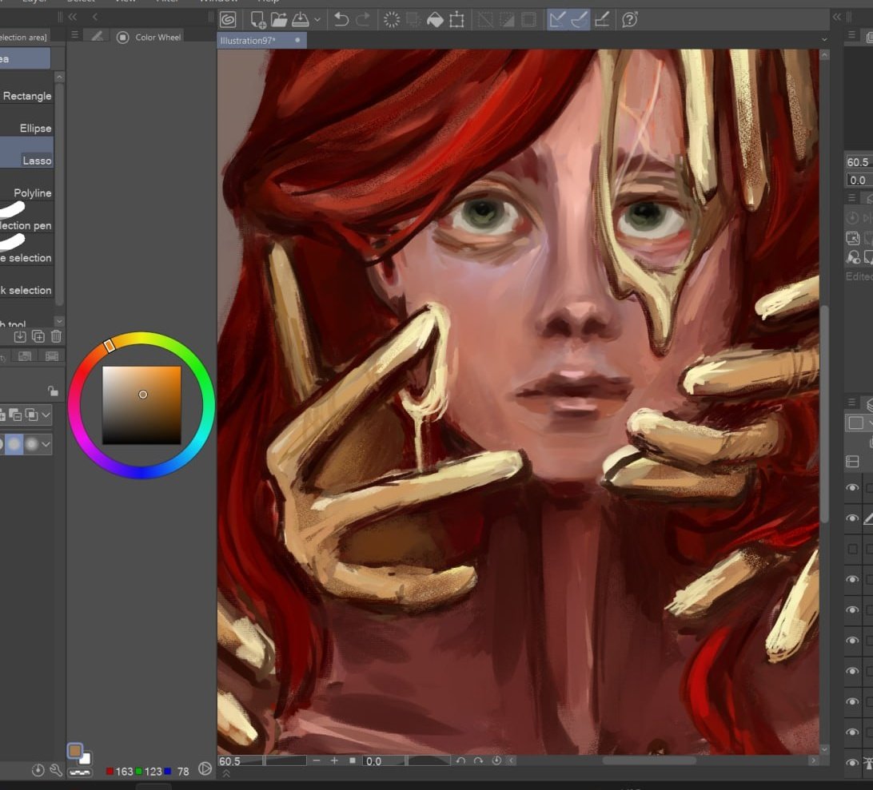Open the color panel hamburger menu
The image size is (873, 790).
pos(74,35)
